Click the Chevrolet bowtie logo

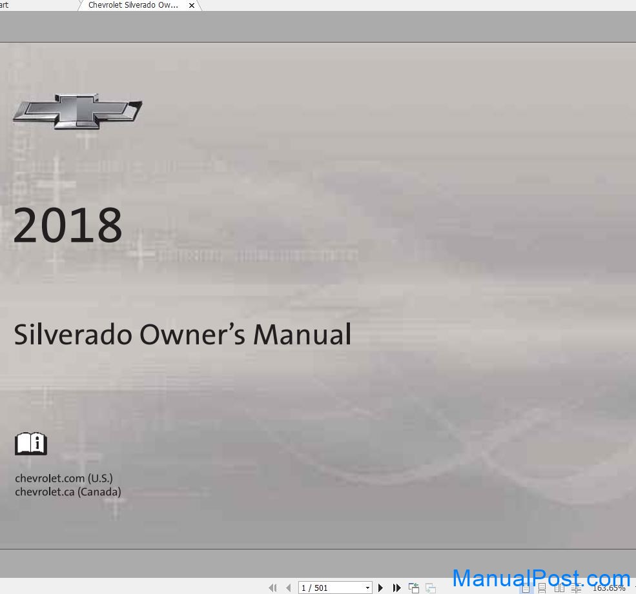[x=77, y=112]
